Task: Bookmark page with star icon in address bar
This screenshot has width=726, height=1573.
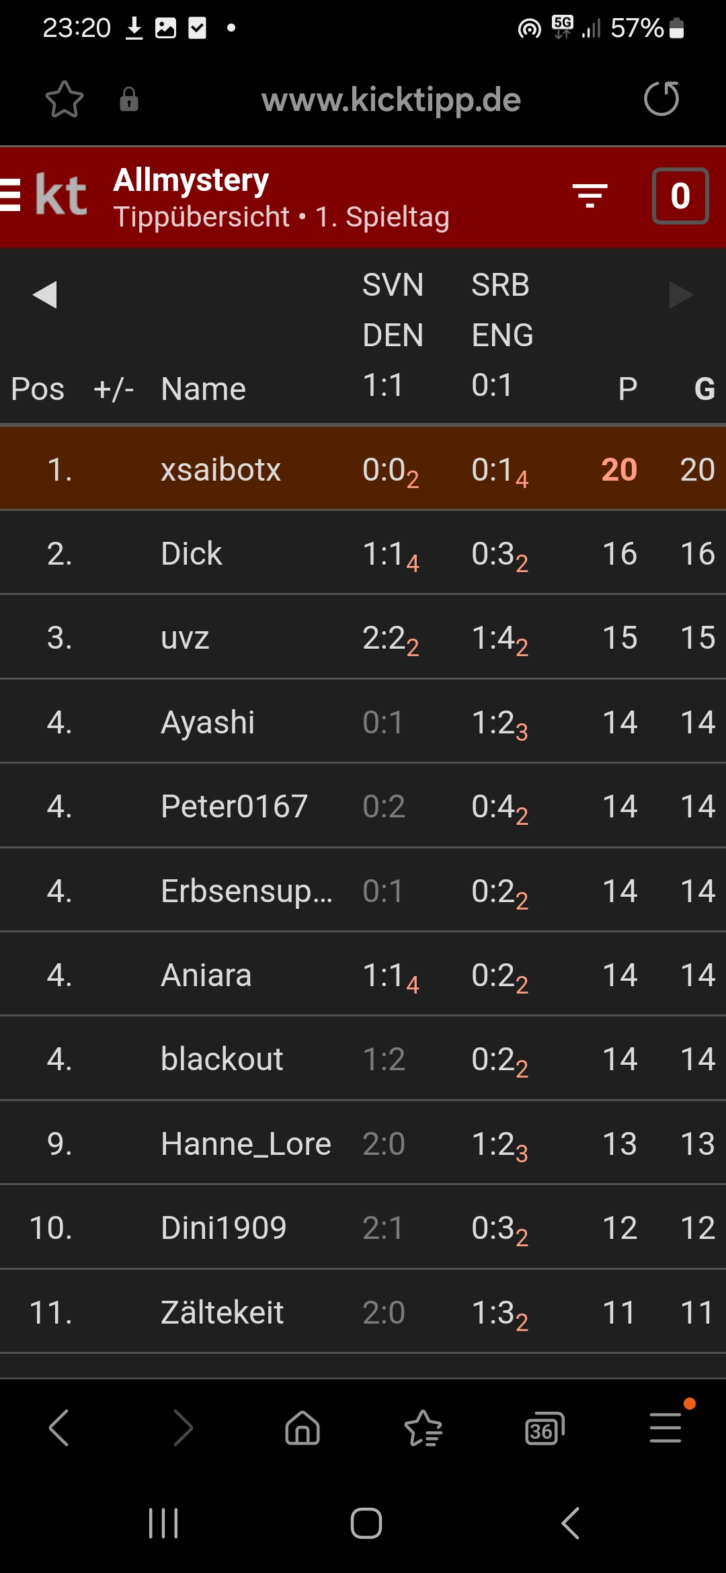Action: pos(65,99)
